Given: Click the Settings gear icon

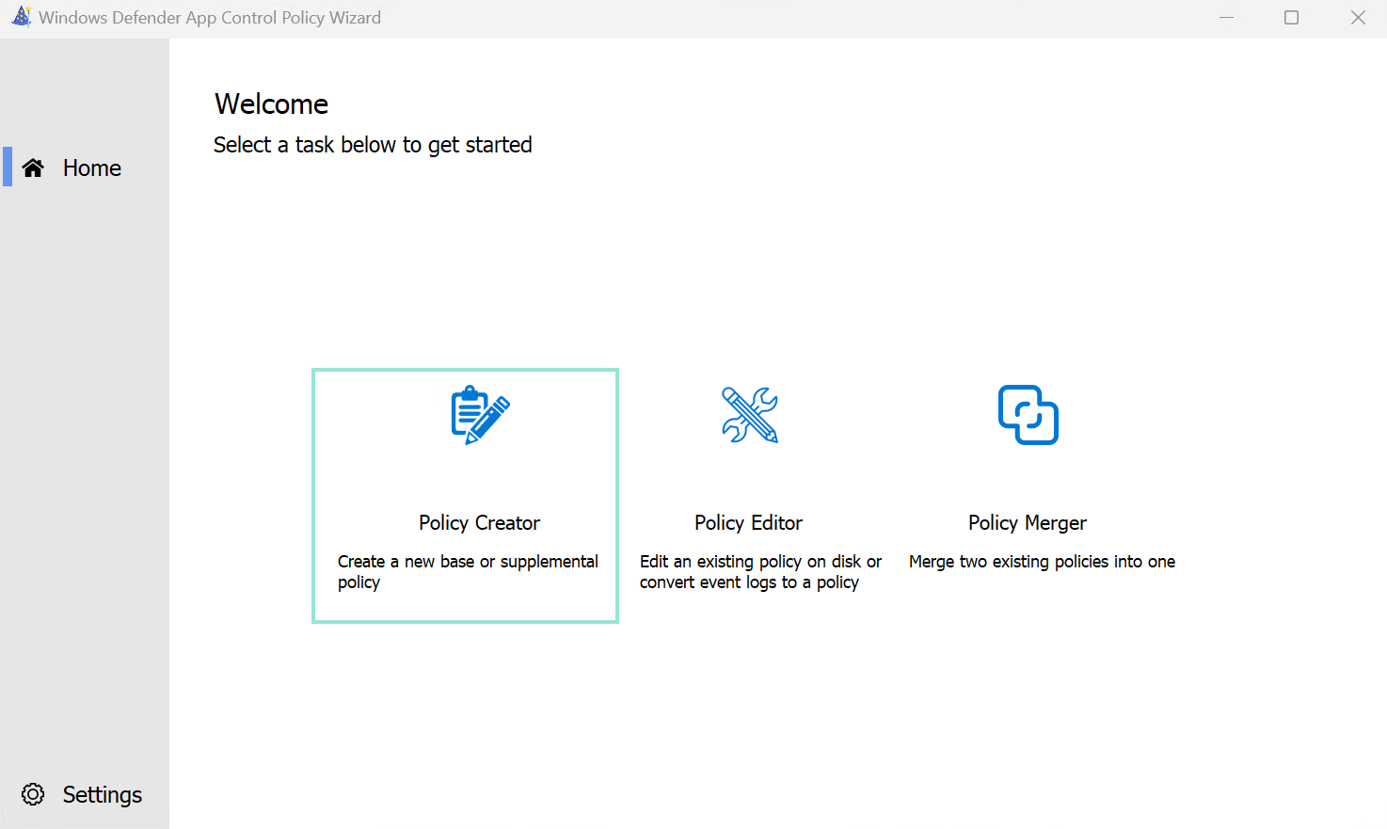Looking at the screenshot, I should point(33,794).
